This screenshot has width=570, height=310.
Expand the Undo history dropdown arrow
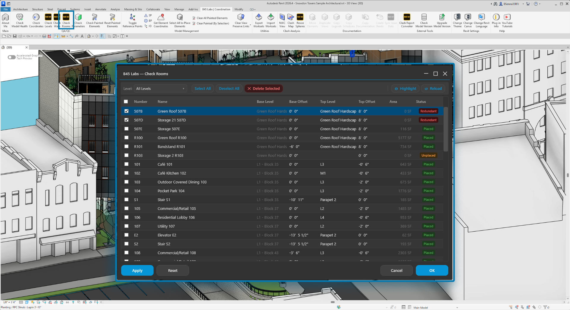coord(32,36)
